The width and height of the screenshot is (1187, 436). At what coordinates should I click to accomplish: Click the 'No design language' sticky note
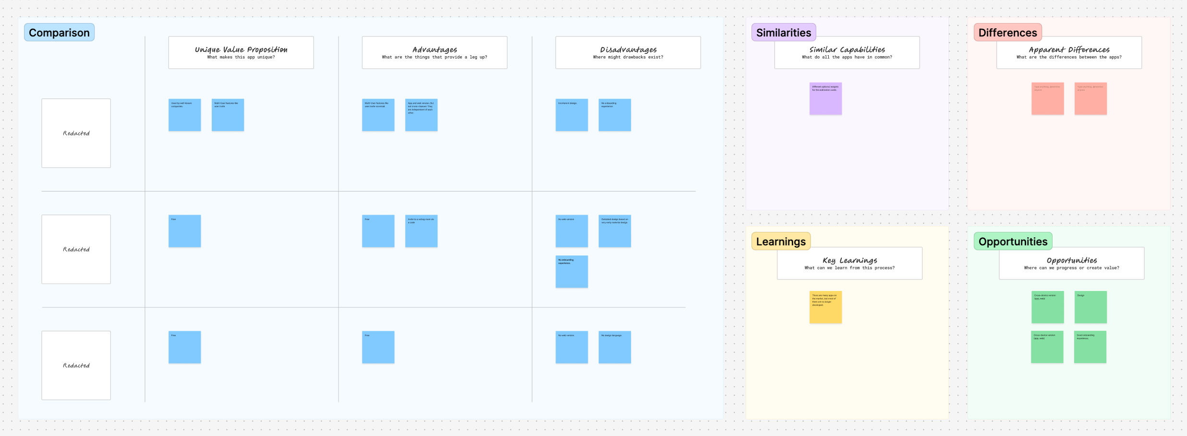coord(615,347)
